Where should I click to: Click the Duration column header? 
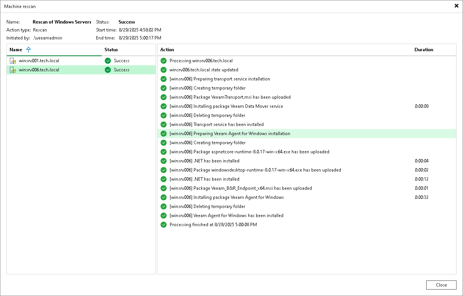click(434, 50)
